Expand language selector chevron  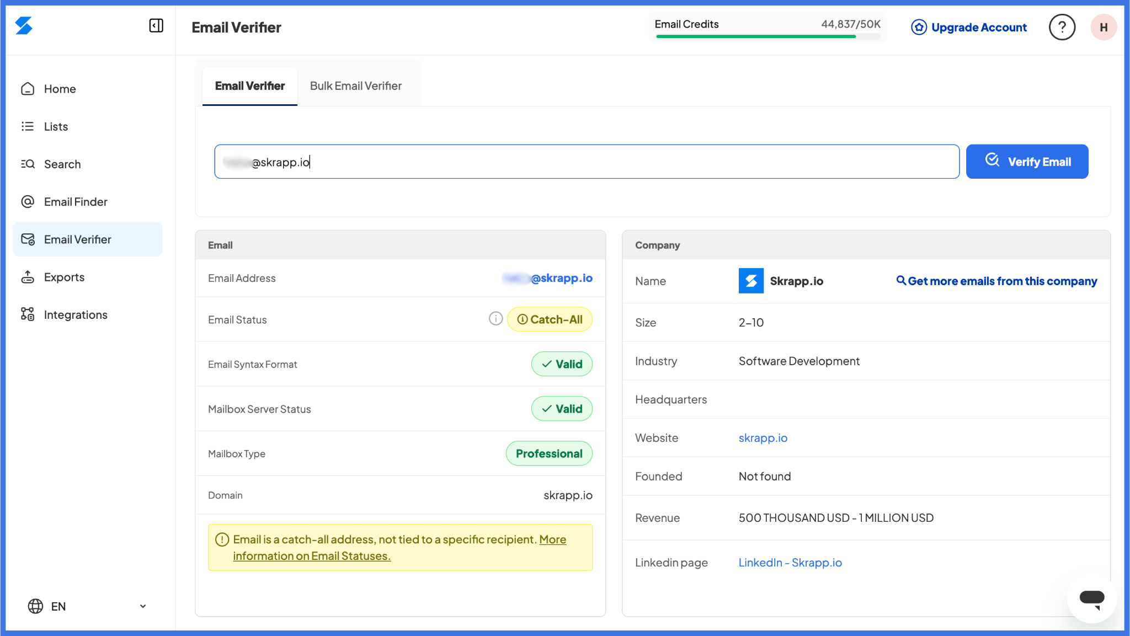pos(143,606)
